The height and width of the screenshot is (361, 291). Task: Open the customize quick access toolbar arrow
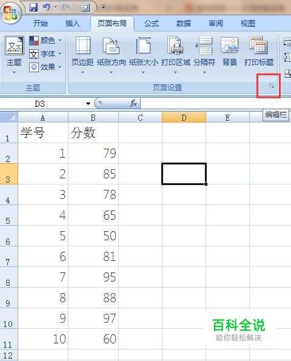click(103, 7)
